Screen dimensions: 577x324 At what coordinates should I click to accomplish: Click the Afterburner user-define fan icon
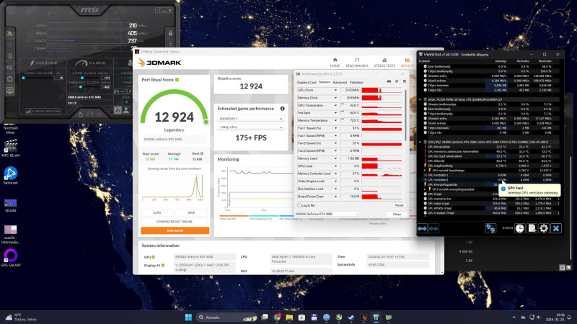125,110
